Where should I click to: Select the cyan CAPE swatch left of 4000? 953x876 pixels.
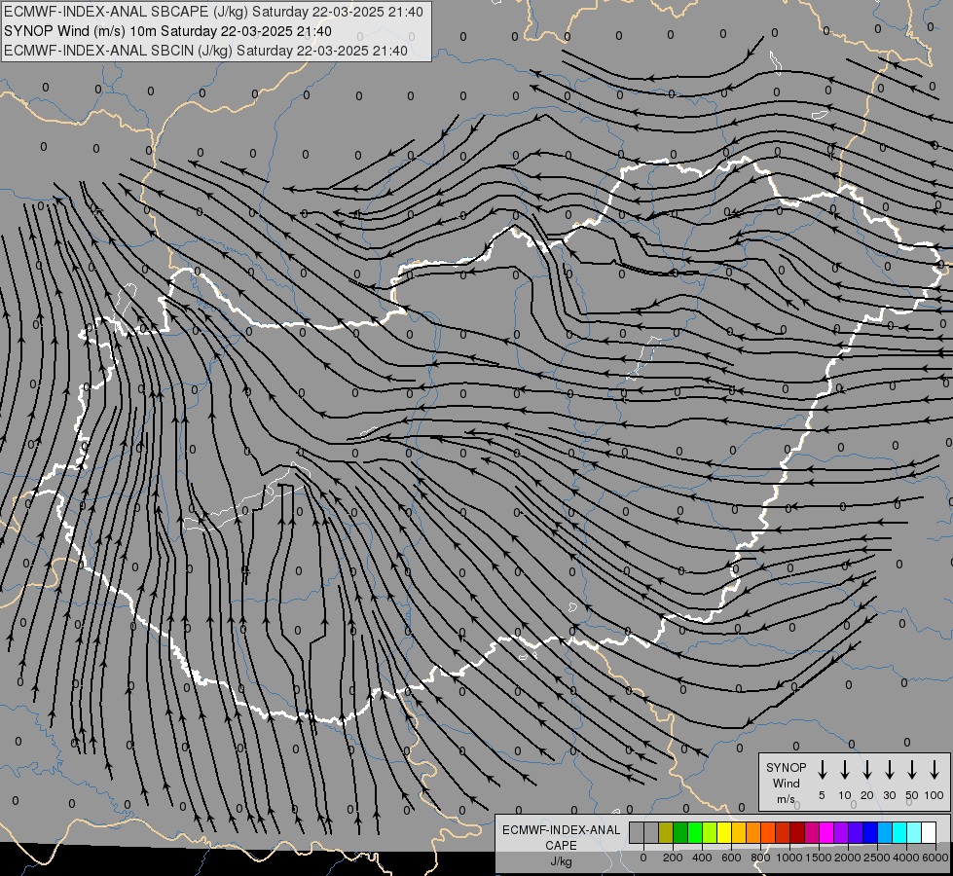[898, 833]
